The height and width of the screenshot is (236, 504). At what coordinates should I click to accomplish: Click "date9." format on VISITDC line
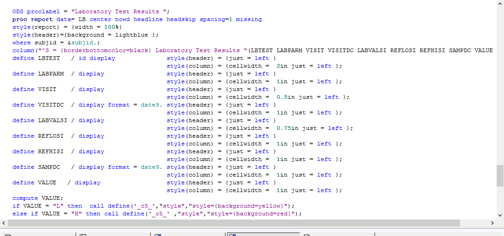pyautogui.click(x=152, y=105)
